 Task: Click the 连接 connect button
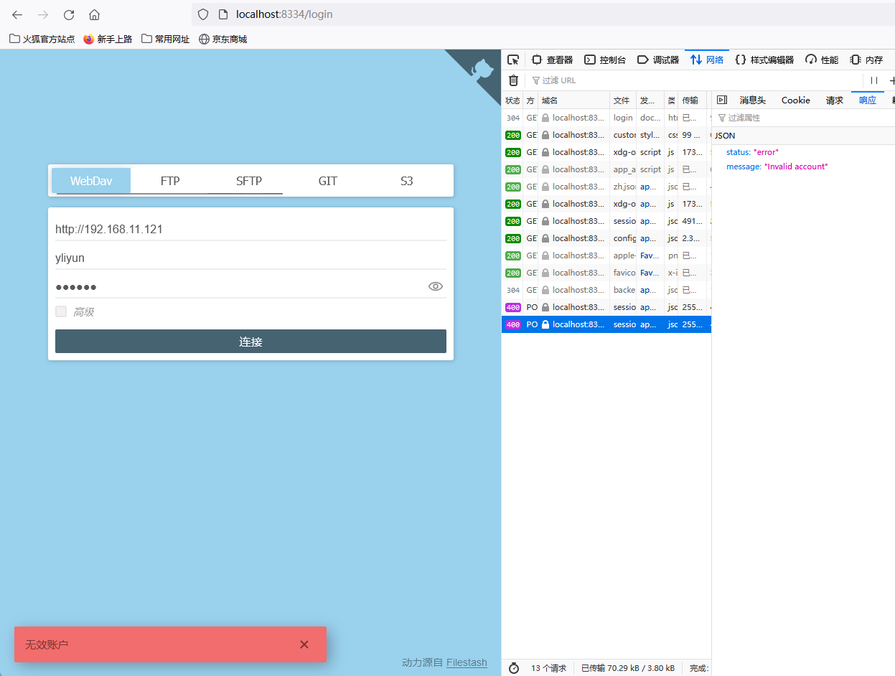coord(250,342)
